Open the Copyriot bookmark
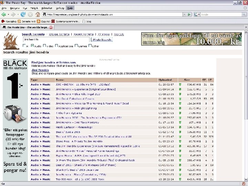Screen dimensions: 248x186 [43, 21]
